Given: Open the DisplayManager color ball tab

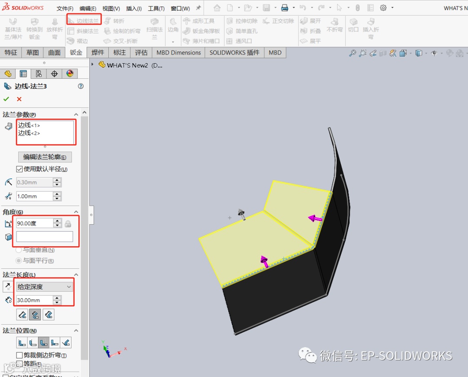Looking at the screenshot, I should [x=70, y=74].
